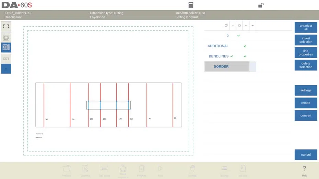Open the Drawing navigation item
The height and width of the screenshot is (179, 319).
(x=85, y=170)
